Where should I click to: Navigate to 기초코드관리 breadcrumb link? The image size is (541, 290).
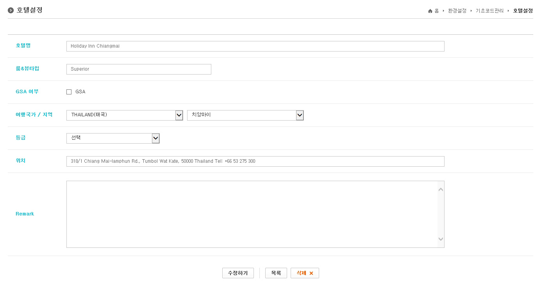(489, 11)
